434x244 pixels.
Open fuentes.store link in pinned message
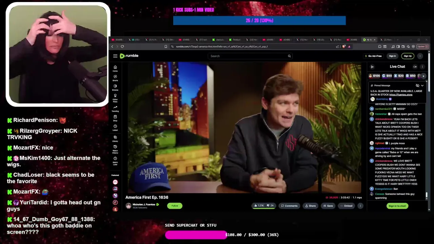(401, 95)
